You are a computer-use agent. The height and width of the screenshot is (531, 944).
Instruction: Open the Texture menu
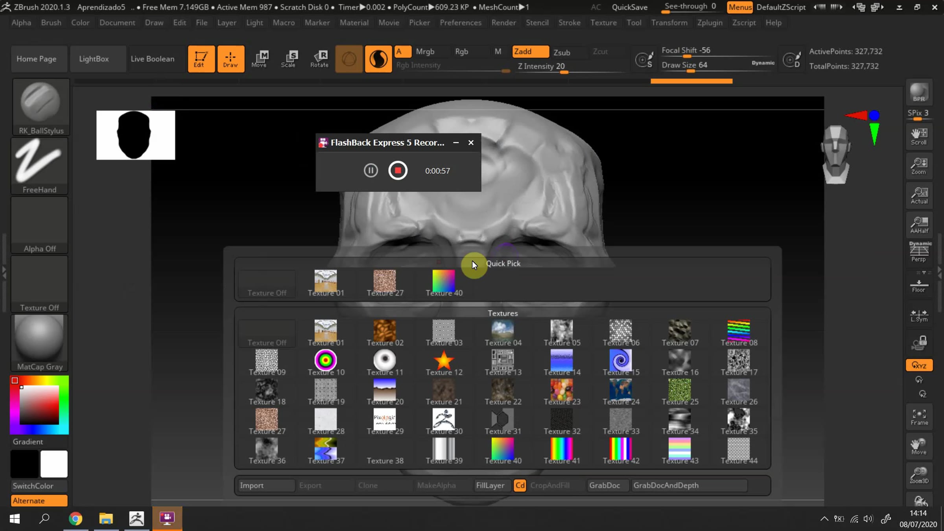click(603, 23)
